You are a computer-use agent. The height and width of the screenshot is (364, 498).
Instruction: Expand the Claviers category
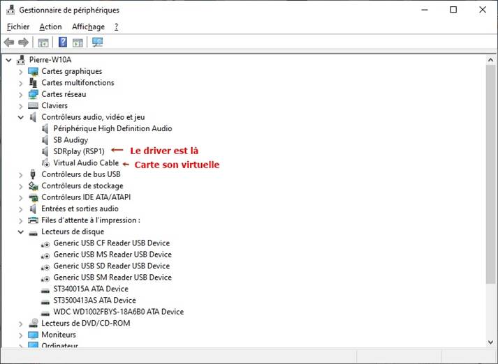pyautogui.click(x=21, y=106)
